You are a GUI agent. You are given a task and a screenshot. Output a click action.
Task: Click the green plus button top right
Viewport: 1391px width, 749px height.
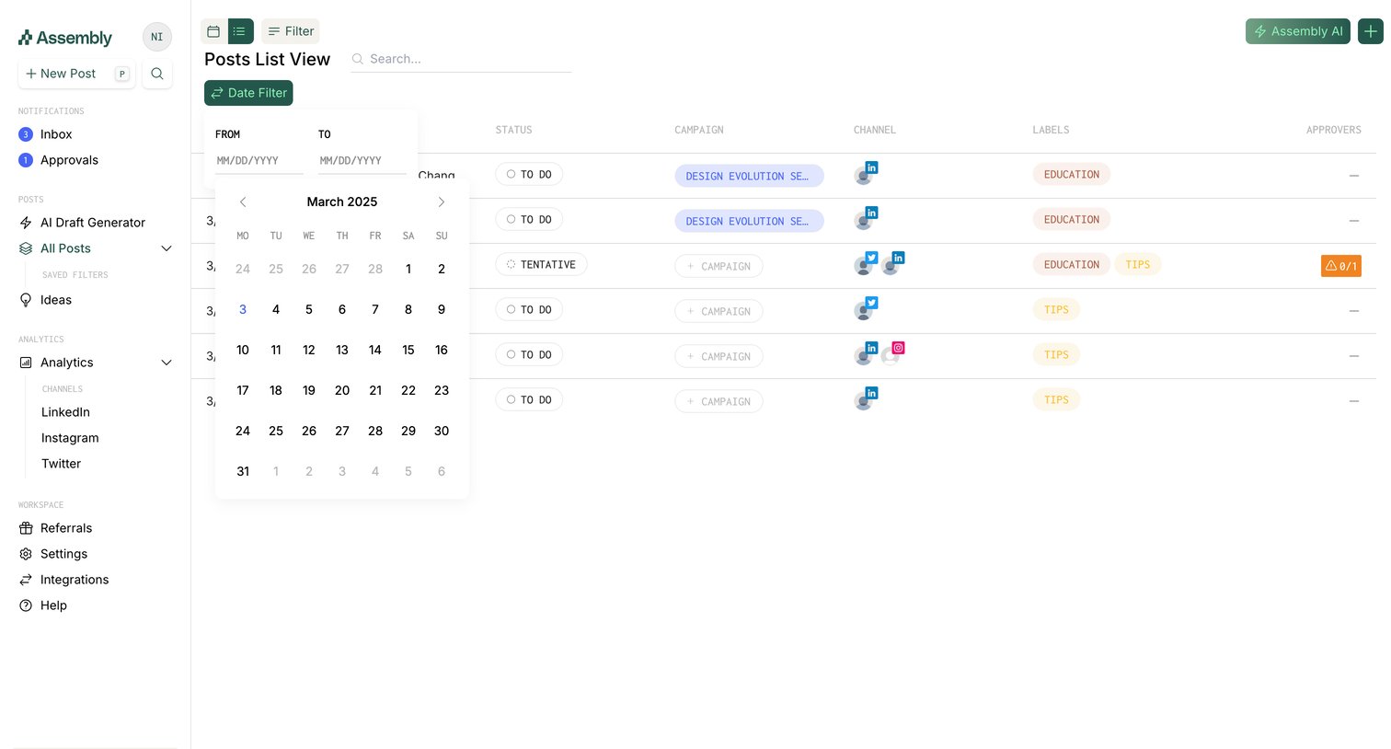pos(1371,31)
